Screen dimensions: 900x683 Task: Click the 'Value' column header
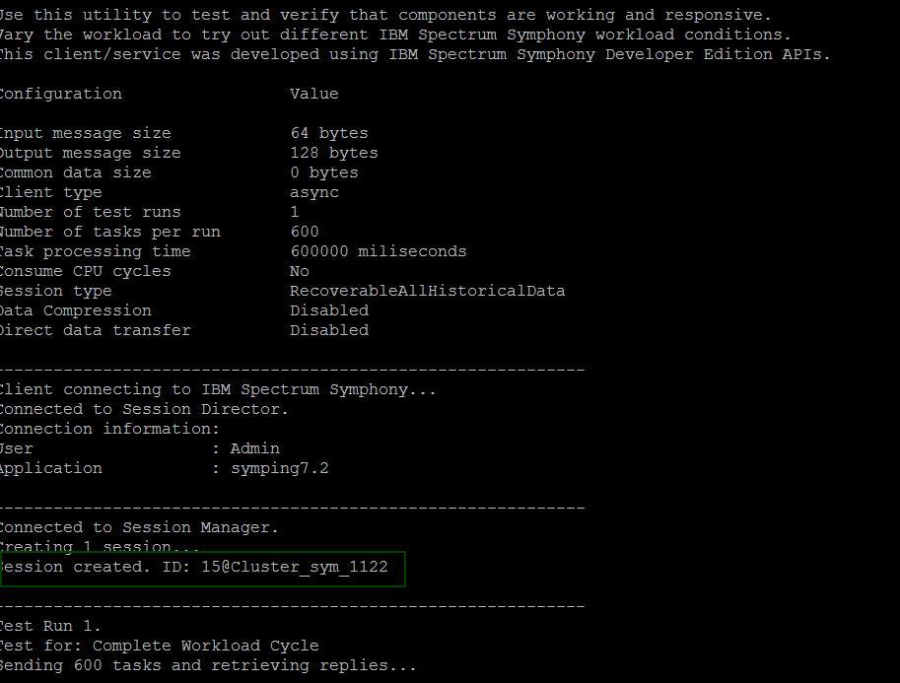coord(314,94)
